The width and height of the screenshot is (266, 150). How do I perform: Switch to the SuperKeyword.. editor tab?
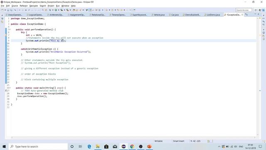coord(138,15)
